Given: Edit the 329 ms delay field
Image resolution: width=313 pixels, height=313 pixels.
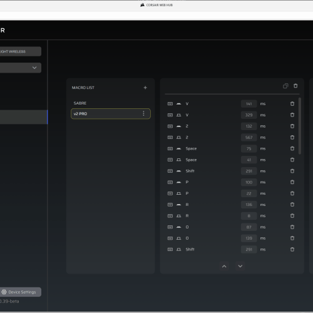Looking at the screenshot, I should tap(249, 115).
